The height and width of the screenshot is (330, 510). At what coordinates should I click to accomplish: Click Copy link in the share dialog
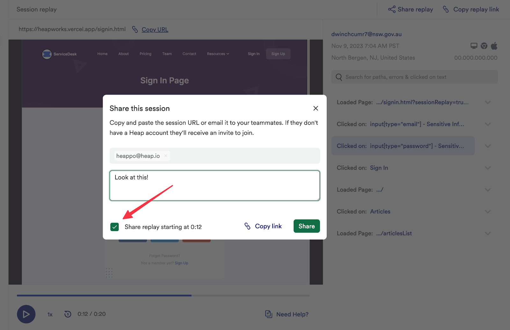(x=263, y=226)
